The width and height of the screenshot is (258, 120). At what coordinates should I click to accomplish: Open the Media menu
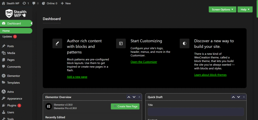16,53
